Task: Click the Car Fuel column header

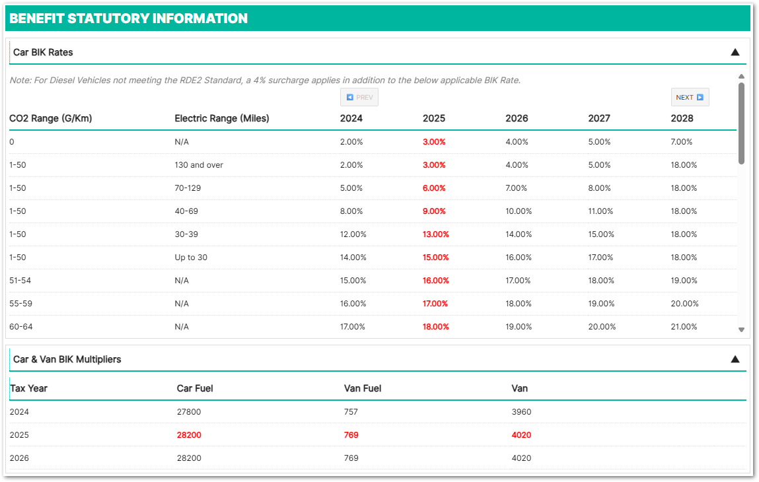Action: (195, 388)
